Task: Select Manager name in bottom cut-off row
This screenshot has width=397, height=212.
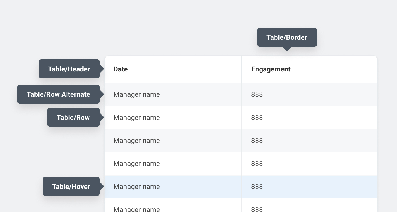Action: 137,209
